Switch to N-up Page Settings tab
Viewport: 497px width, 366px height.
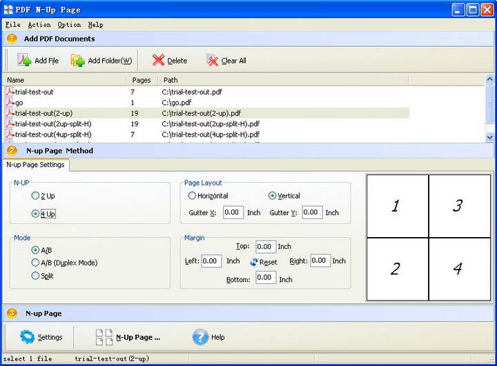(35, 165)
